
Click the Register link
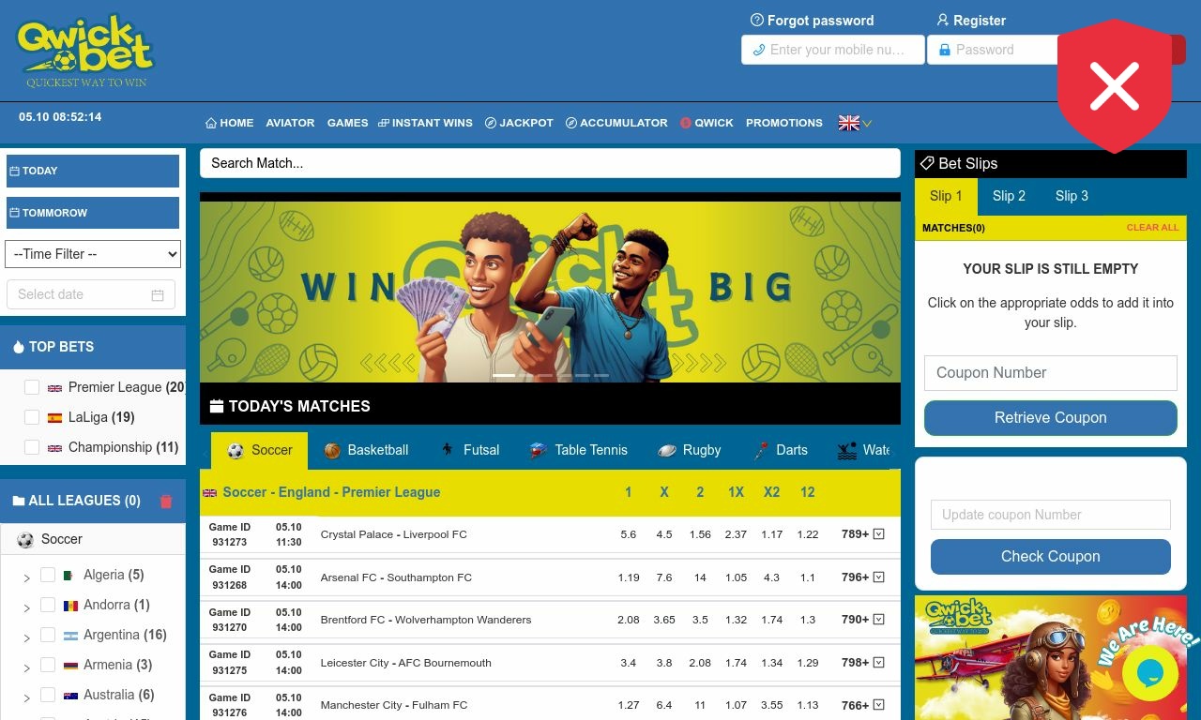click(x=971, y=20)
